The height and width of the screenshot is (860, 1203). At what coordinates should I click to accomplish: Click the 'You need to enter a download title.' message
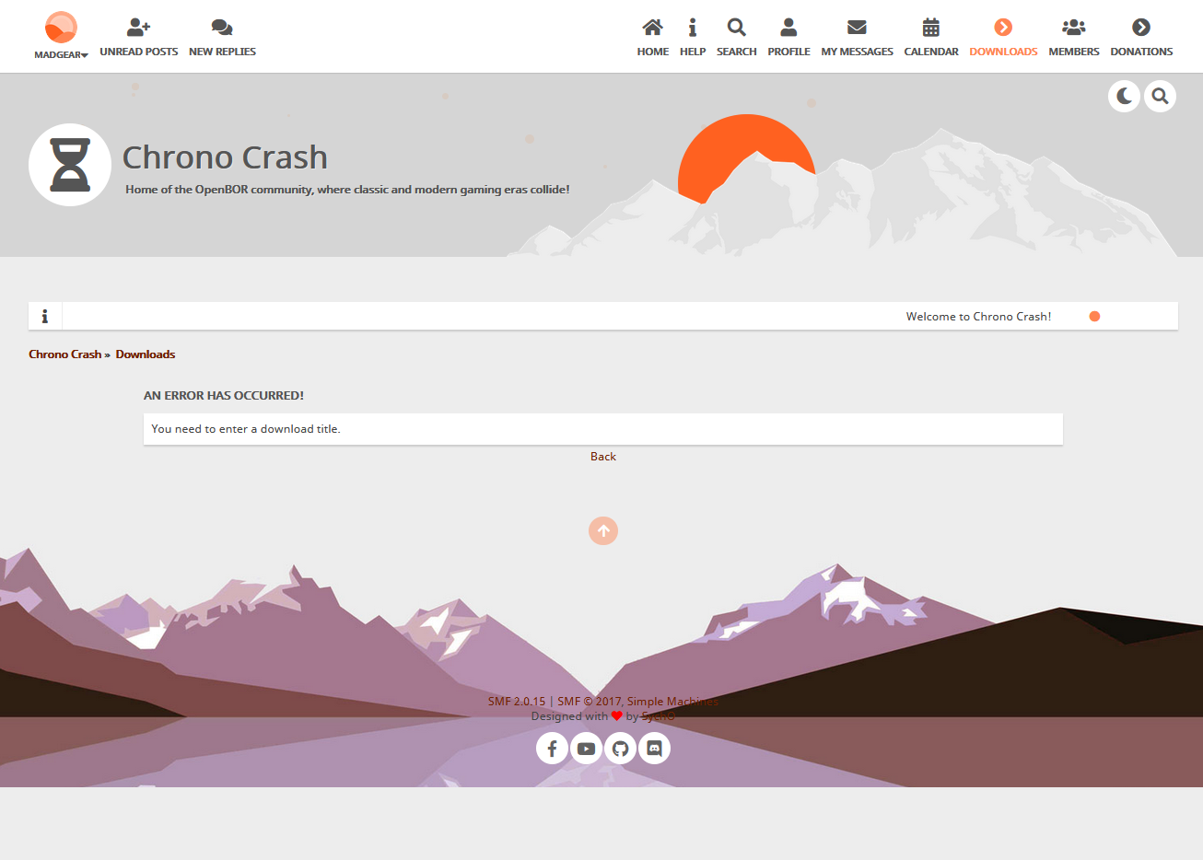tap(246, 429)
